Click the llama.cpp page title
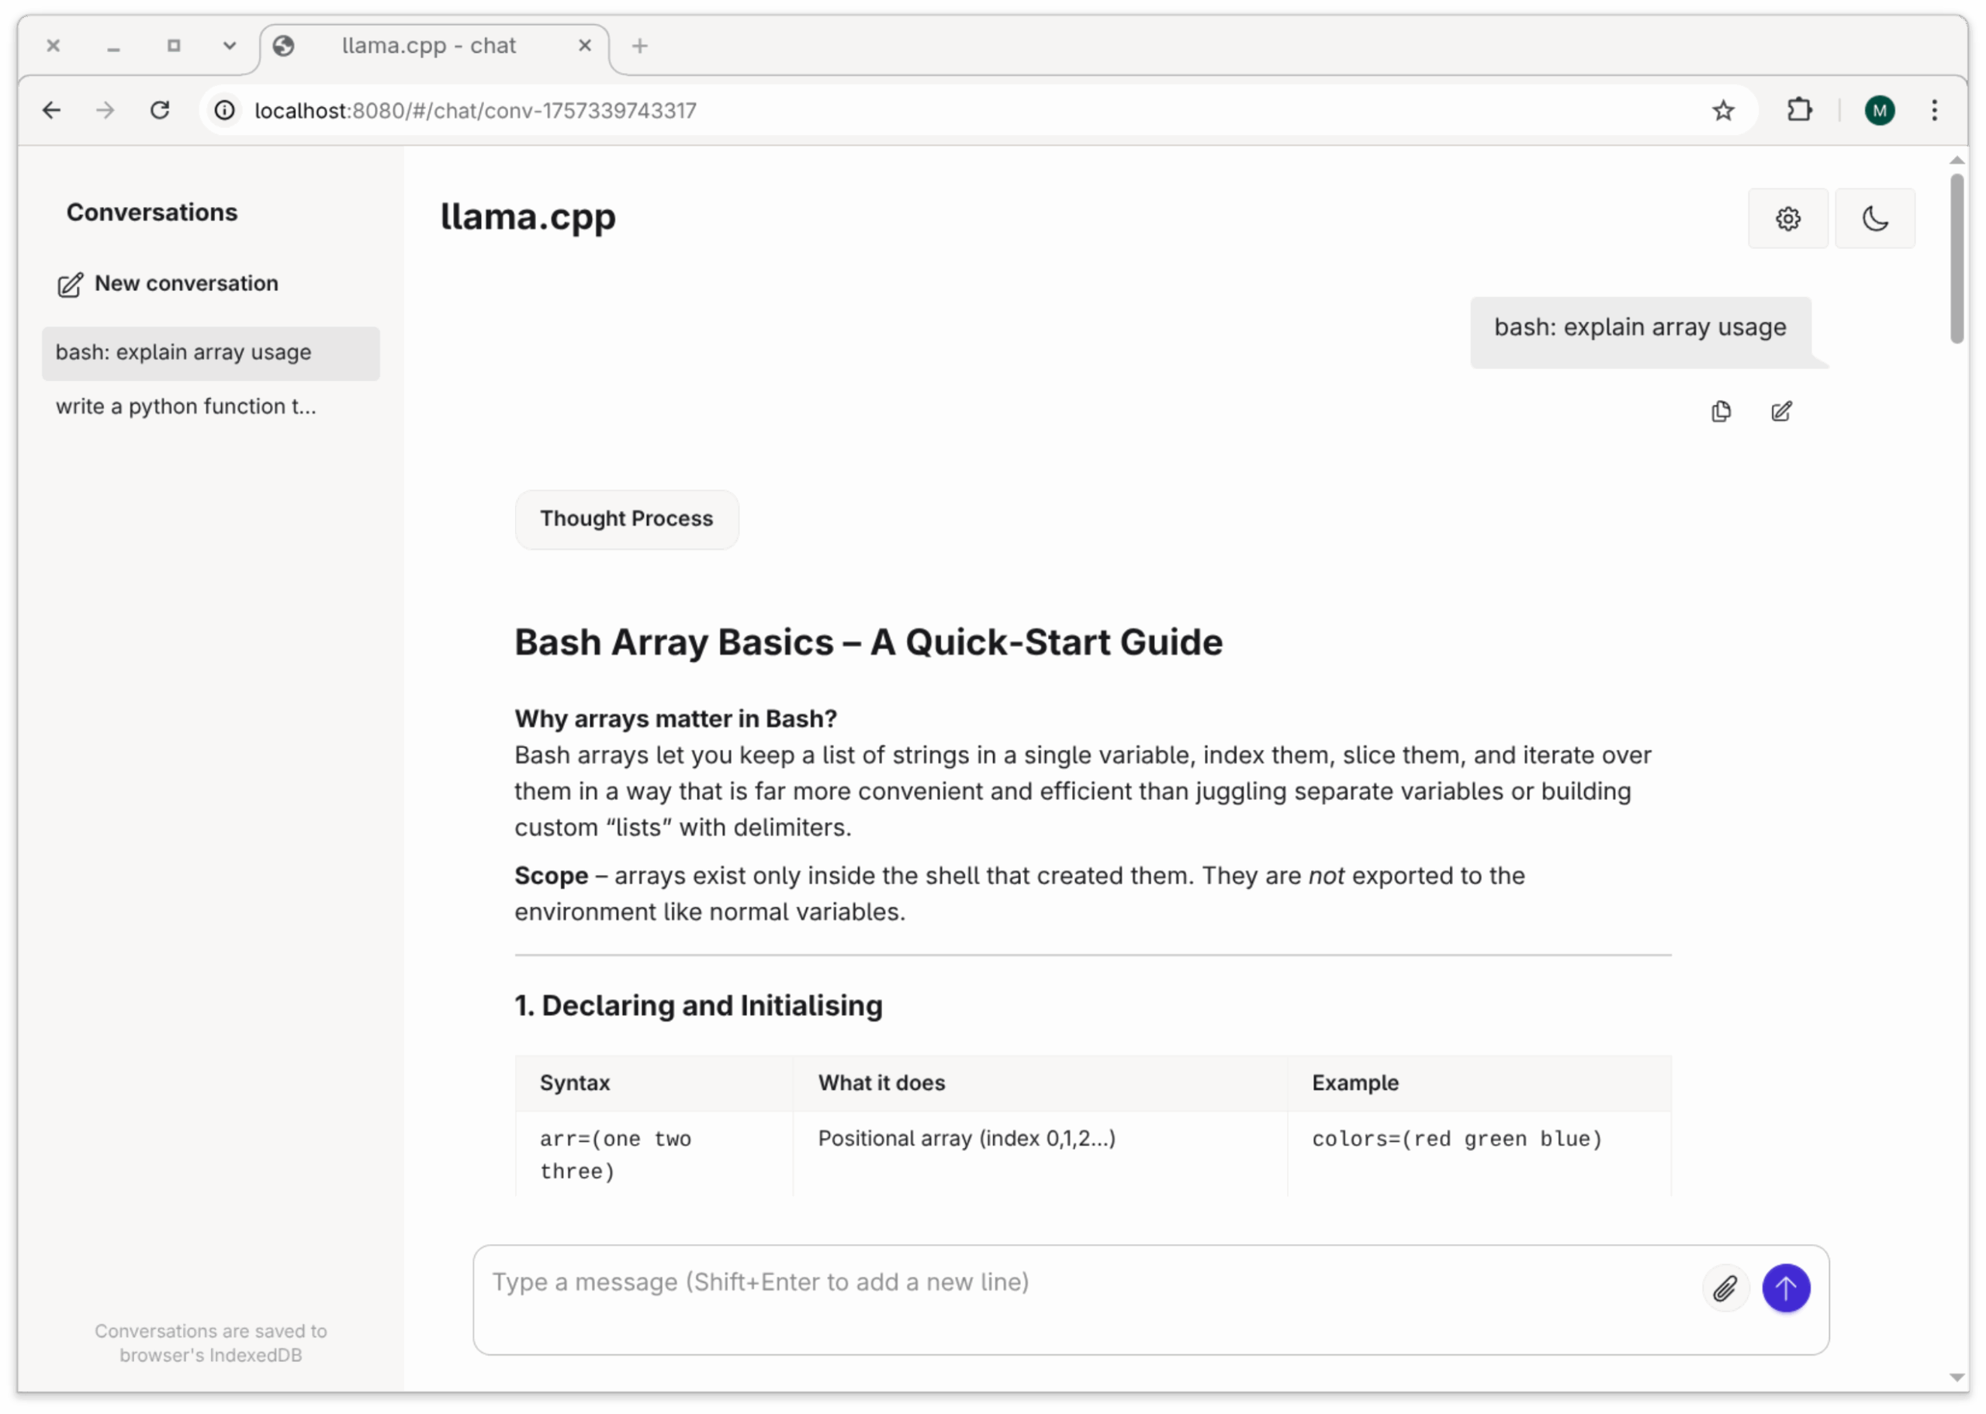The width and height of the screenshot is (1986, 1414). click(528, 217)
